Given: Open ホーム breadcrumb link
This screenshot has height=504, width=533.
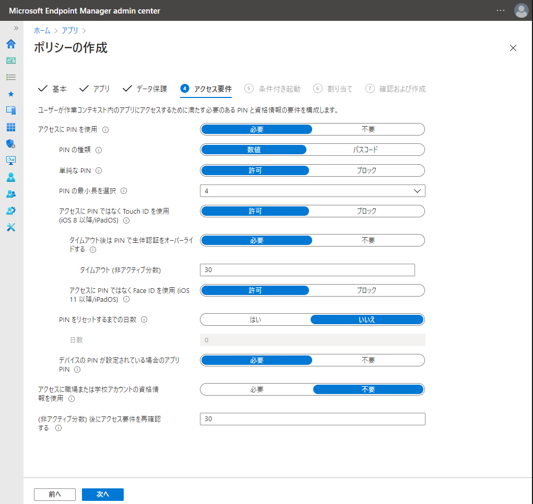Looking at the screenshot, I should (x=42, y=31).
